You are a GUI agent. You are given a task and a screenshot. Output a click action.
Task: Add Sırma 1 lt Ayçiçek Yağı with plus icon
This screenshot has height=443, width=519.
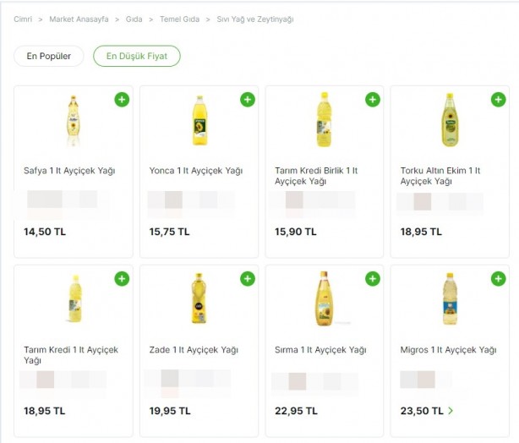click(373, 278)
